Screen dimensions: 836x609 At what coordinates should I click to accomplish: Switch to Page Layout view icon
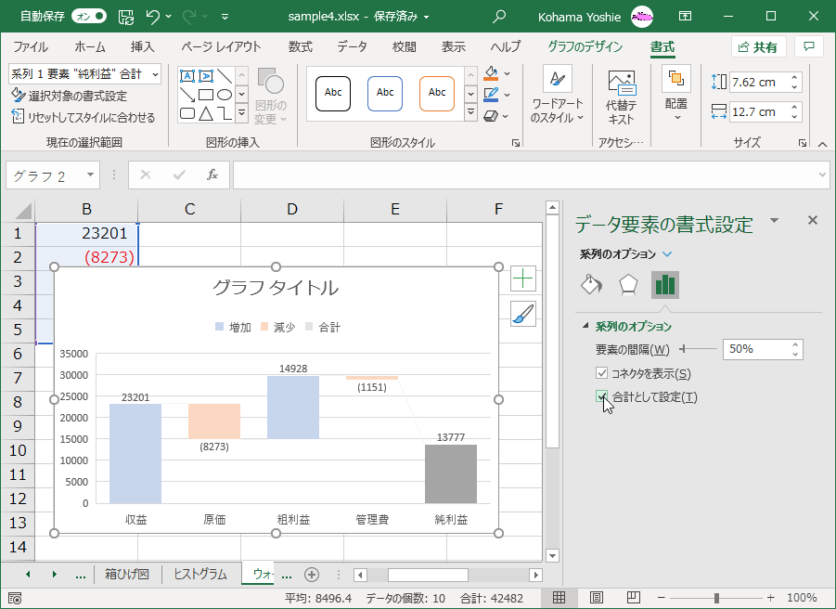[x=597, y=598]
